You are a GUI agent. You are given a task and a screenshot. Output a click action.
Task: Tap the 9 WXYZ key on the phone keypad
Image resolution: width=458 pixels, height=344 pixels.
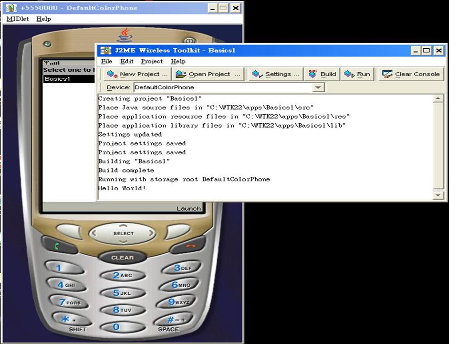(x=177, y=301)
